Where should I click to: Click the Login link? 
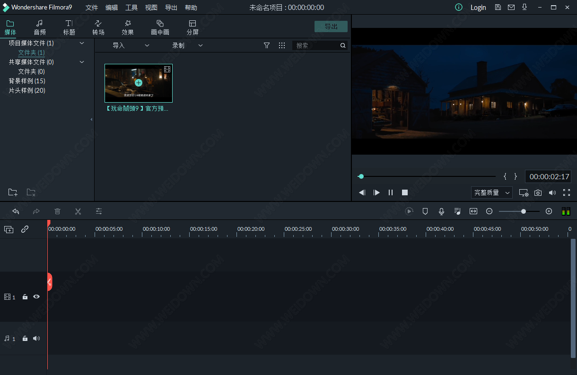tap(478, 8)
